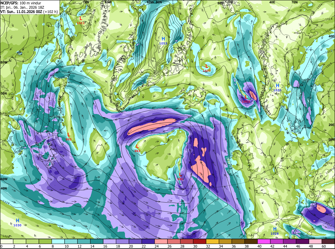Click the L 981 low pressure label
This screenshot has height=249, width=335.
180,177
